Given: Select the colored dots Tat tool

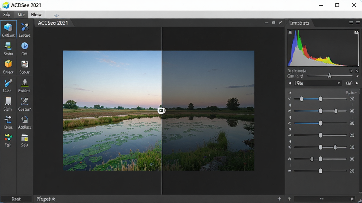Looking at the screenshot, I should (8, 137).
